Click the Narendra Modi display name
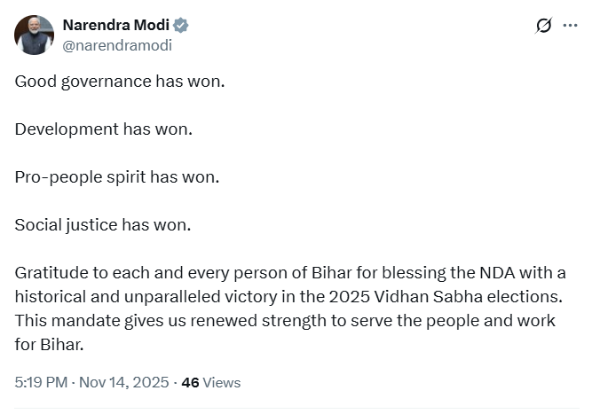The height and width of the screenshot is (414, 592). pyautogui.click(x=115, y=25)
